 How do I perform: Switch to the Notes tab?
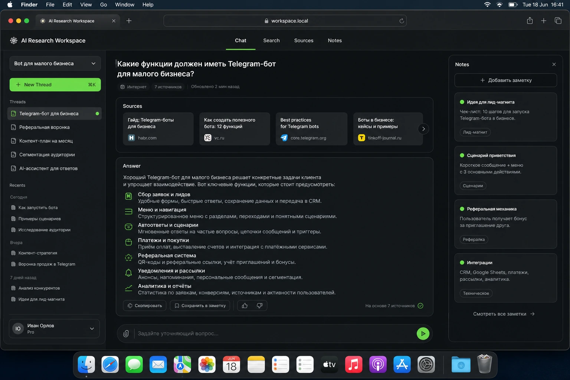pyautogui.click(x=335, y=40)
